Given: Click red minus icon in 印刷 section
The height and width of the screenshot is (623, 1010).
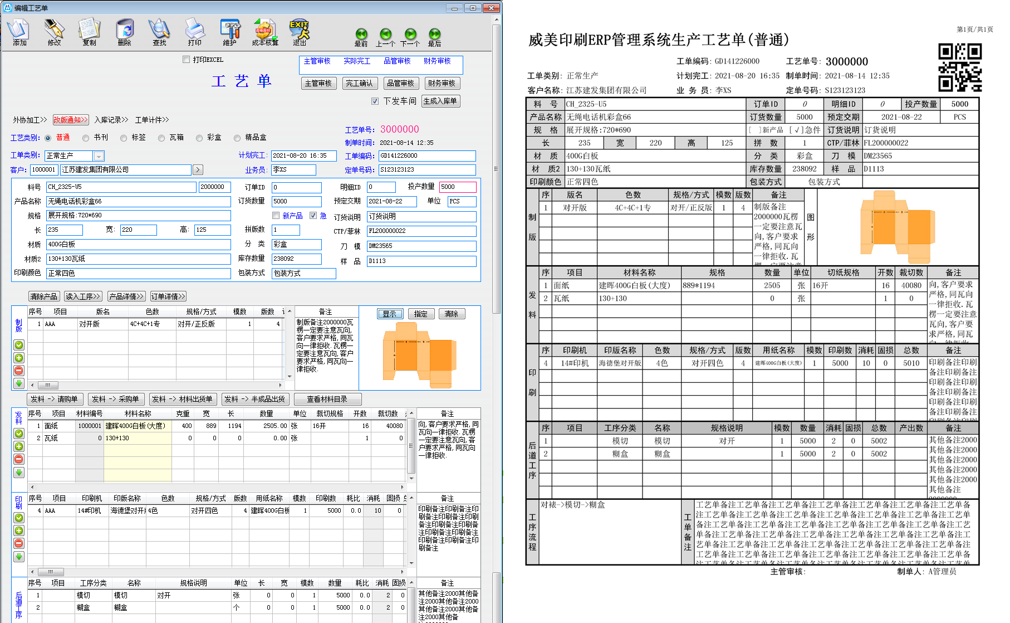Looking at the screenshot, I should tap(19, 543).
